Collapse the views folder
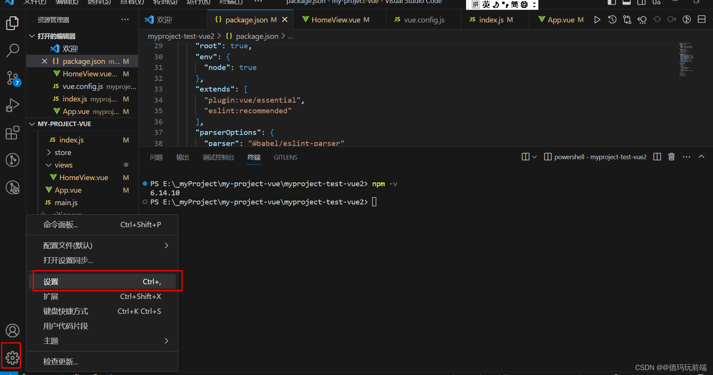The width and height of the screenshot is (713, 375). tap(49, 165)
